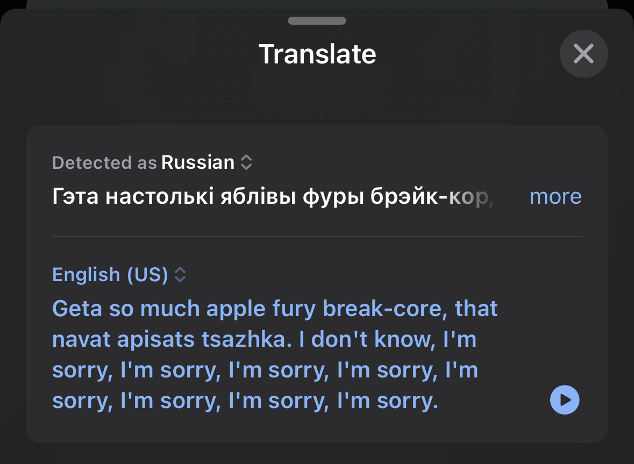The width and height of the screenshot is (634, 464).
Task: Tap the divider between source and translation
Action: [x=317, y=236]
